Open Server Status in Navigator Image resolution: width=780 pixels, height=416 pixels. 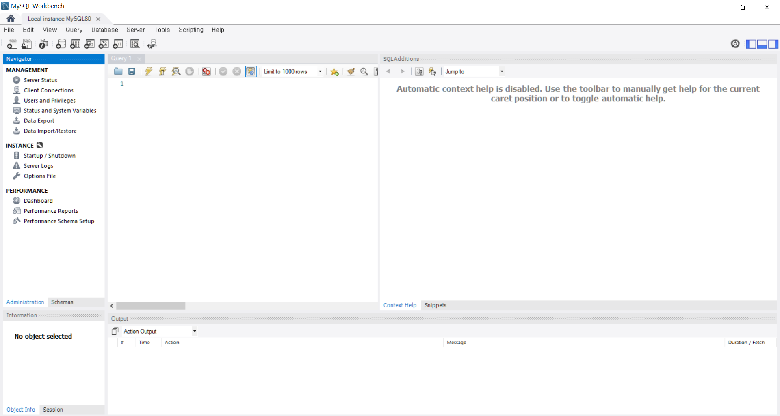[x=41, y=80]
